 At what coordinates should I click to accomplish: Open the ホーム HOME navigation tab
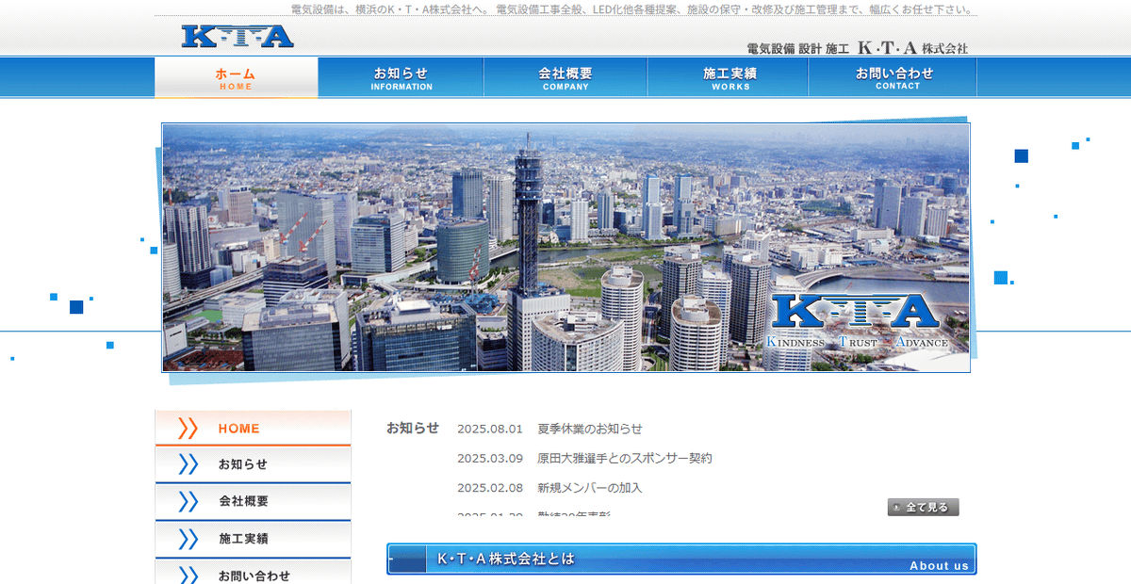[236, 76]
